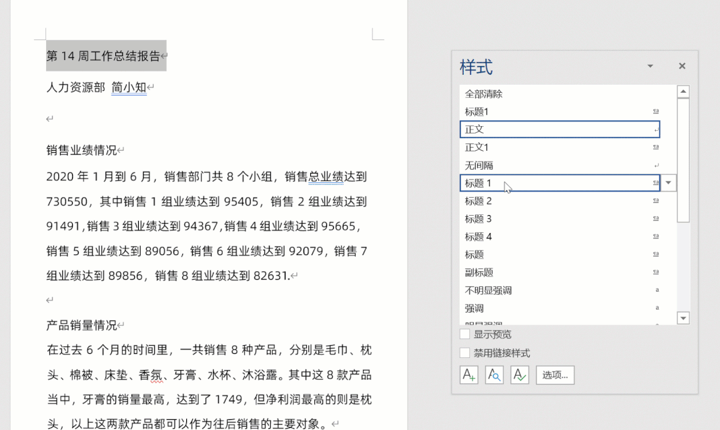720x430 pixels.
Task: Click the new style icon in Styles pane
Action: [468, 375]
